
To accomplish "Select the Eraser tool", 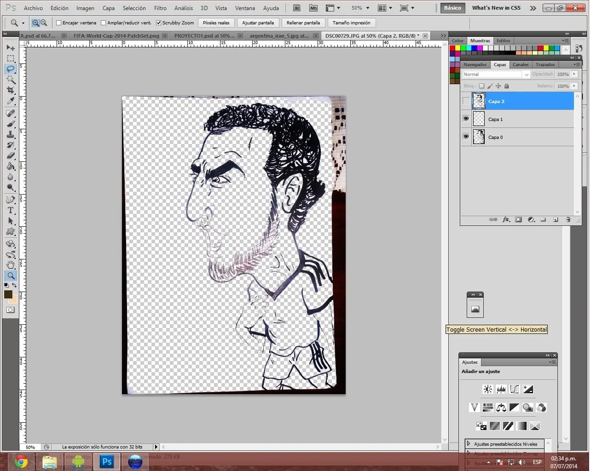I will (x=11, y=156).
